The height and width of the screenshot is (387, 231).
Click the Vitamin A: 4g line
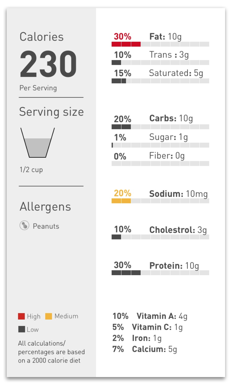point(150,316)
